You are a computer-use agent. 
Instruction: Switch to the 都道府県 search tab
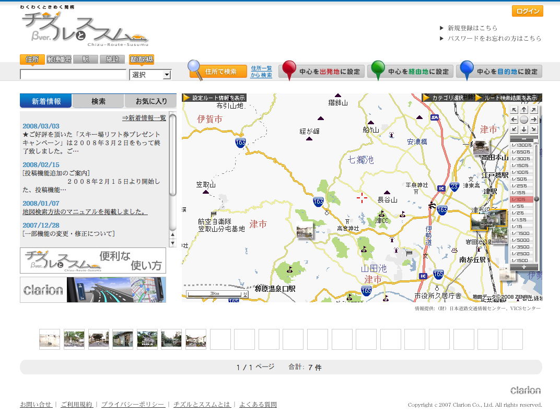[x=142, y=59]
